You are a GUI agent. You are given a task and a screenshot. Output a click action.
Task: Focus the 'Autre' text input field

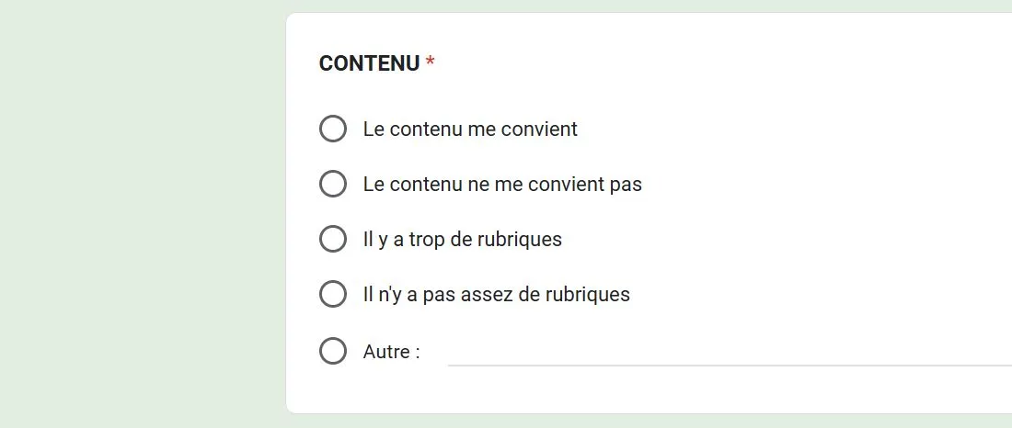[x=729, y=351]
